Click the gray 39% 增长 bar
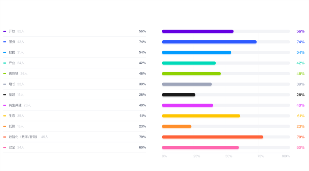Screen dimensions: 309x171 187,84
